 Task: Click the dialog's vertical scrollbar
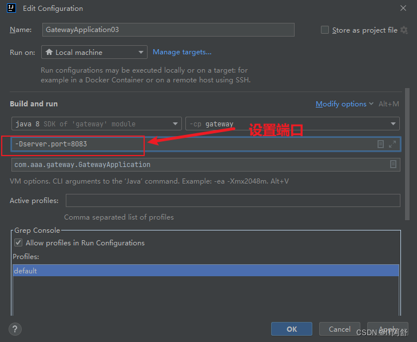pos(407,154)
